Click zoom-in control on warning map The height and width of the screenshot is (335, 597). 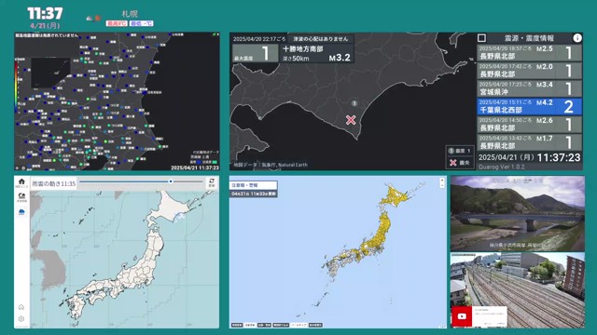(x=442, y=180)
